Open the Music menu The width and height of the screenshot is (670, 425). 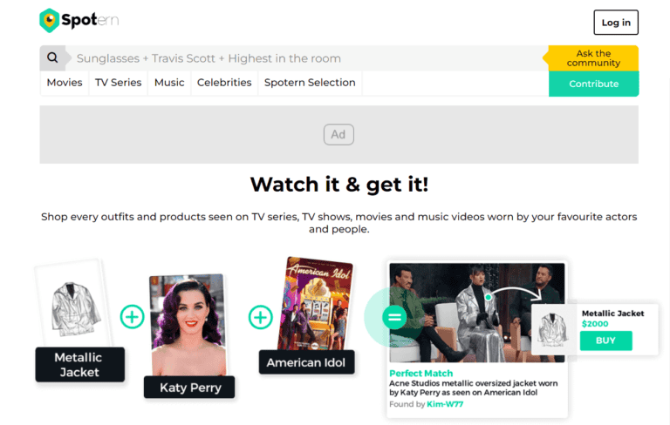tap(169, 83)
